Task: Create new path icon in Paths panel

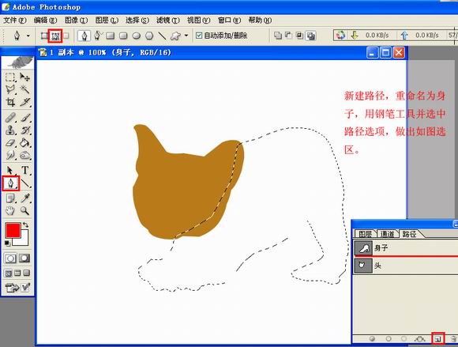Action: [x=437, y=339]
